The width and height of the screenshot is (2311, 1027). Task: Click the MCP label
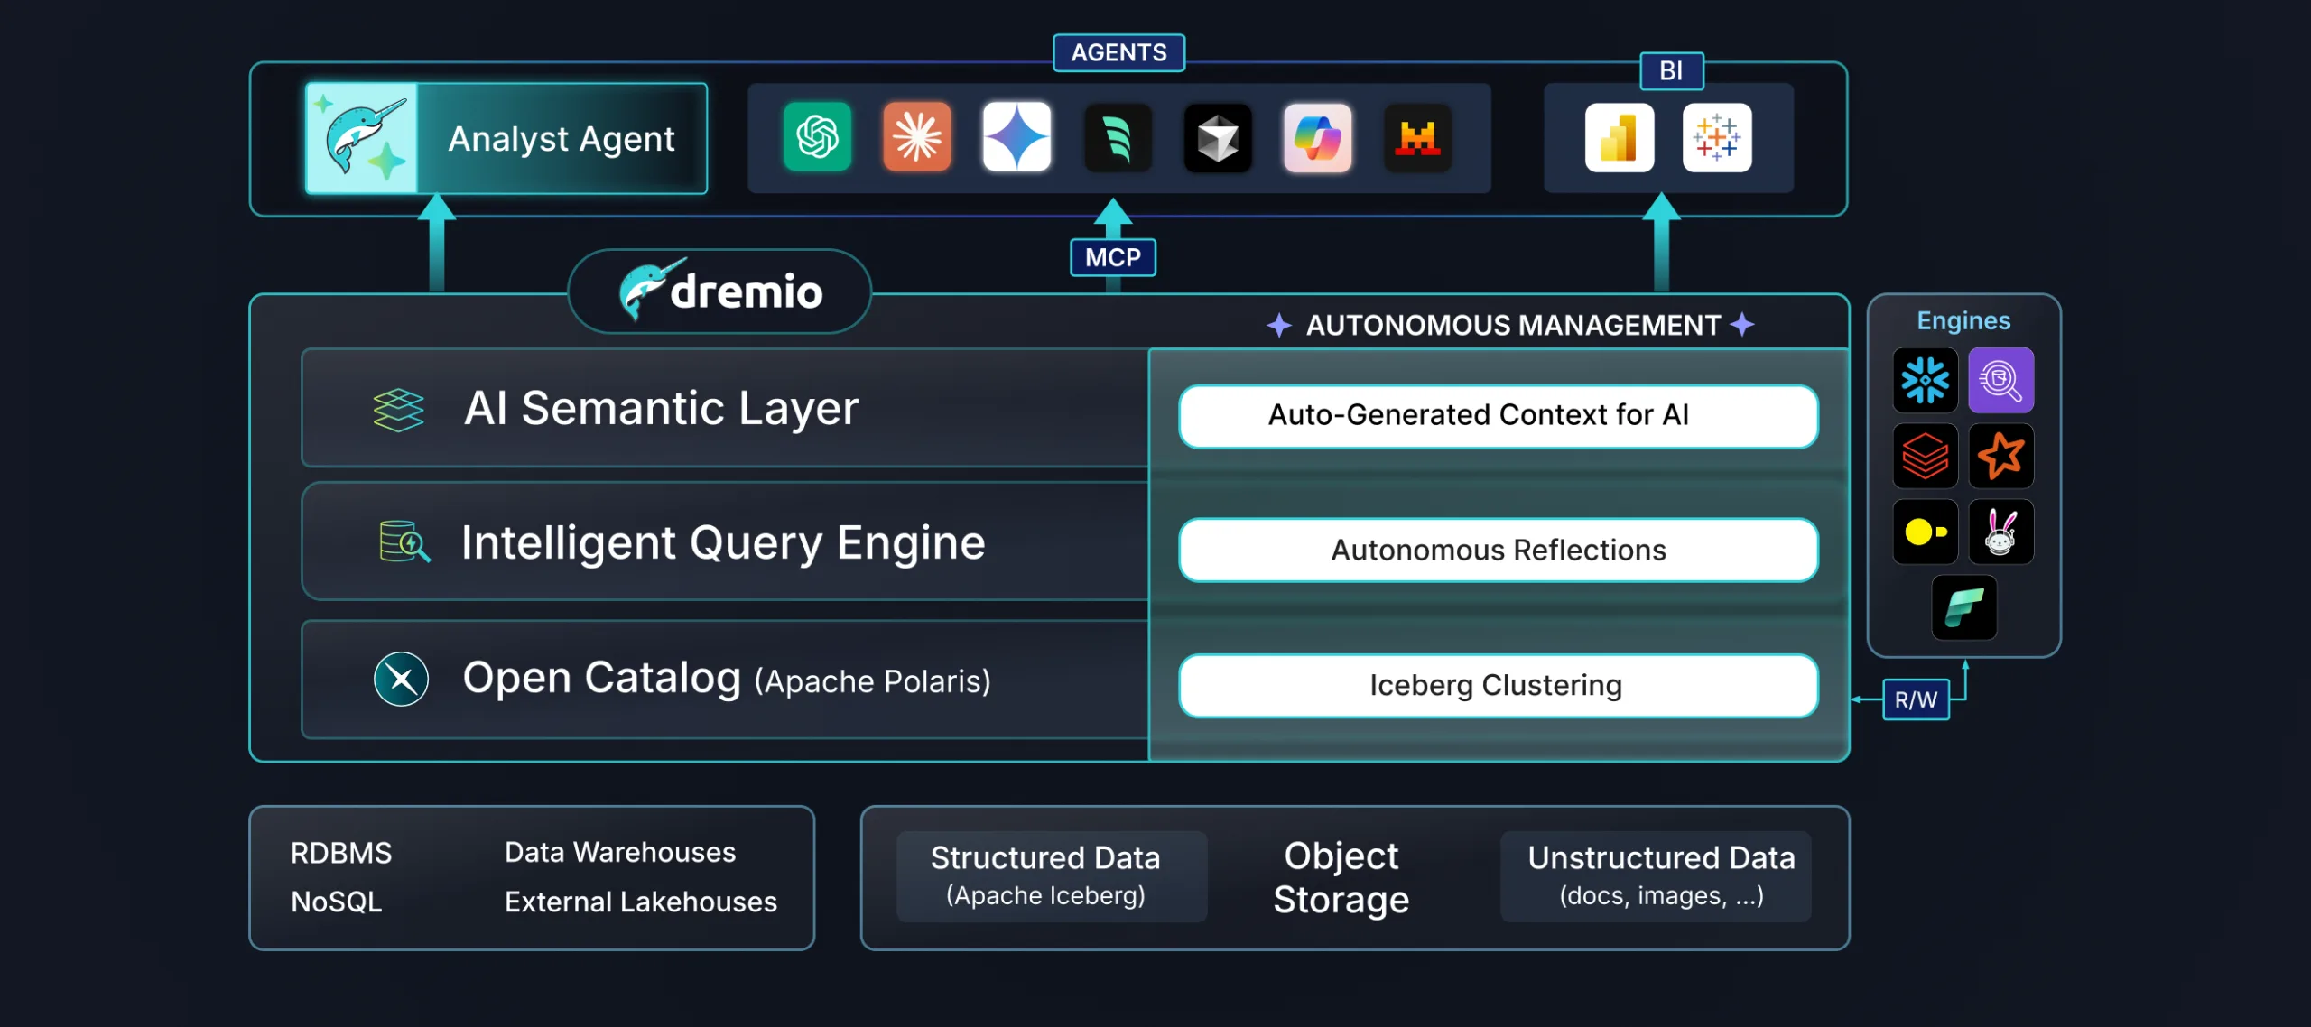click(x=1112, y=257)
